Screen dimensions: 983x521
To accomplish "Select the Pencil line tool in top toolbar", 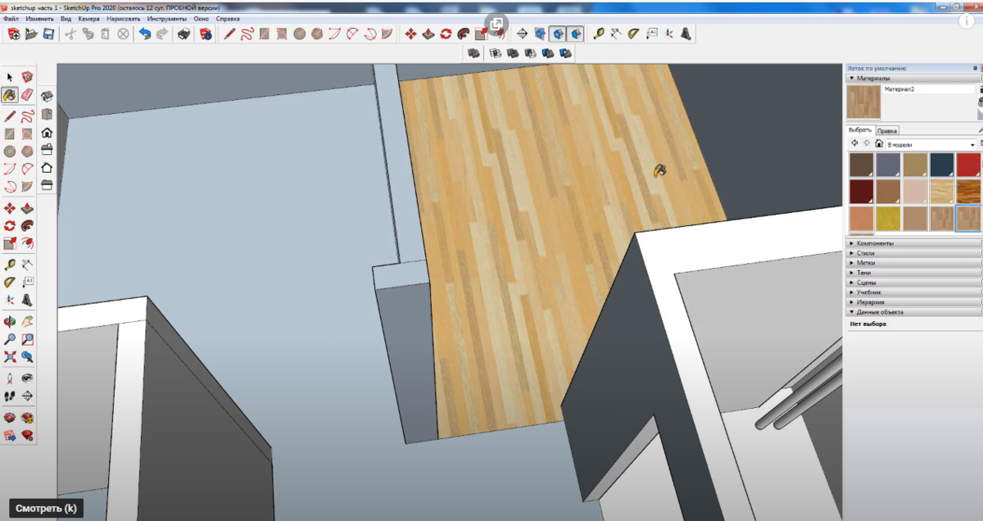I will pos(229,34).
